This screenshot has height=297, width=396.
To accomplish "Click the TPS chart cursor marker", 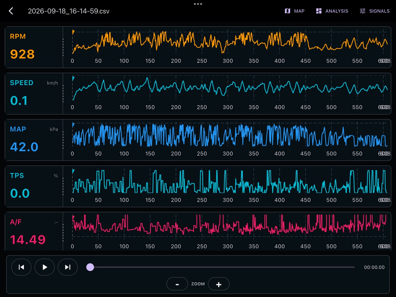I will click(x=73, y=171).
